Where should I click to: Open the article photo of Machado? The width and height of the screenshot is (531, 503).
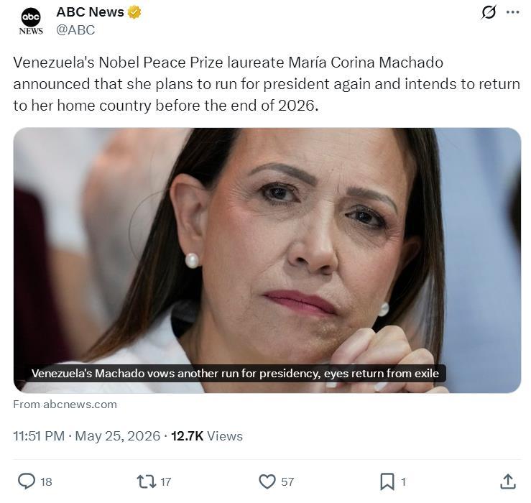(267, 260)
